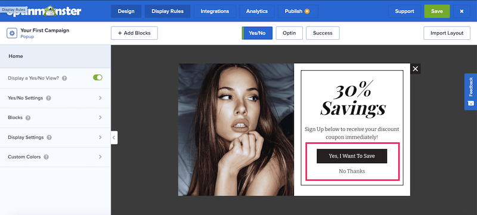This screenshot has width=477, height=215.
Task: Click help icon beside Yes/No Settings
Action: click(48, 98)
